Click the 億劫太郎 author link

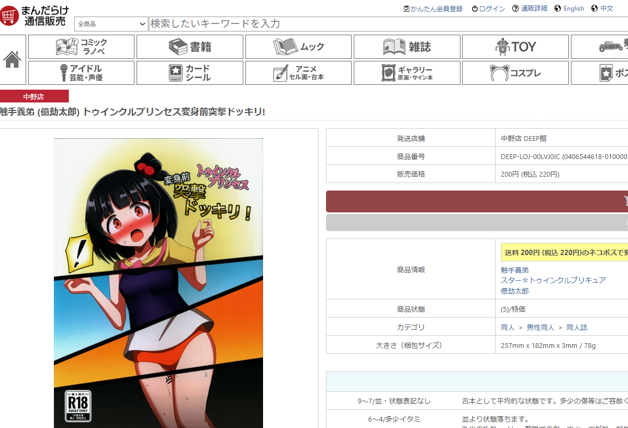tap(514, 291)
